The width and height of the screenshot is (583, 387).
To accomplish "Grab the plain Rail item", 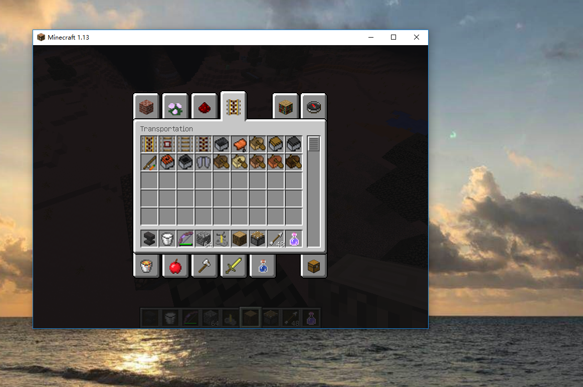I will [185, 144].
